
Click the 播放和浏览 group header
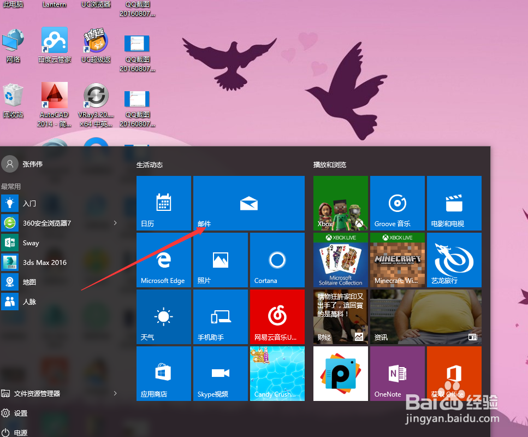pyautogui.click(x=330, y=165)
